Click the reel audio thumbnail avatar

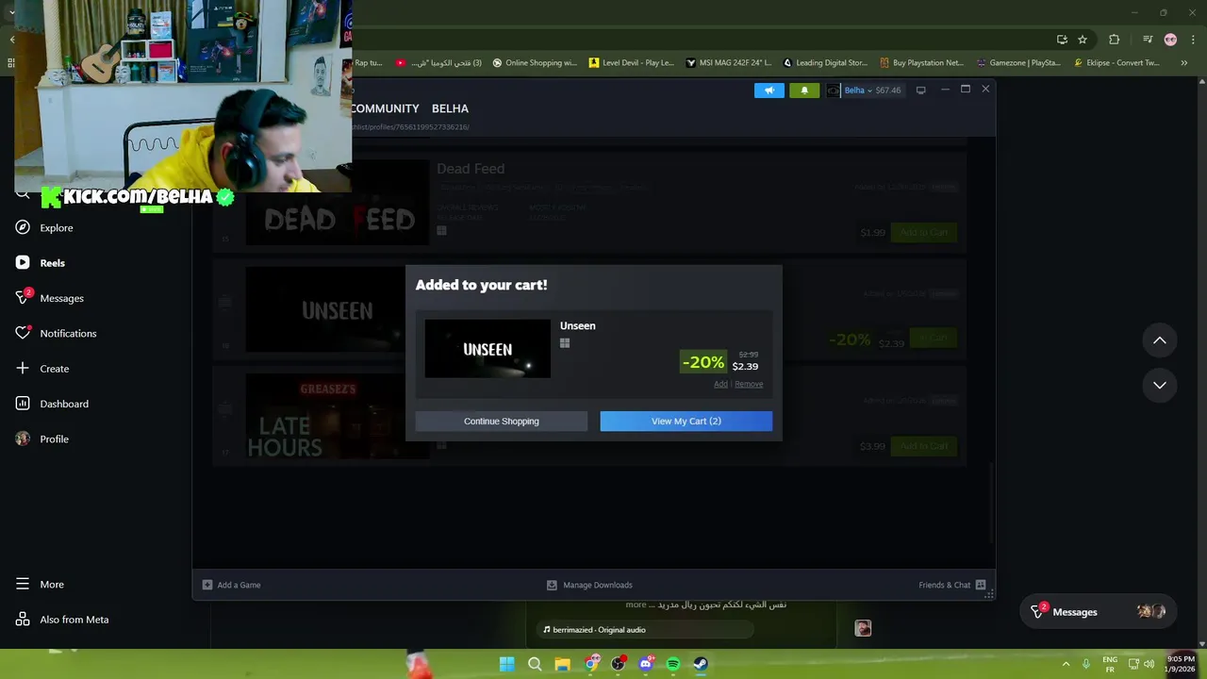(863, 628)
